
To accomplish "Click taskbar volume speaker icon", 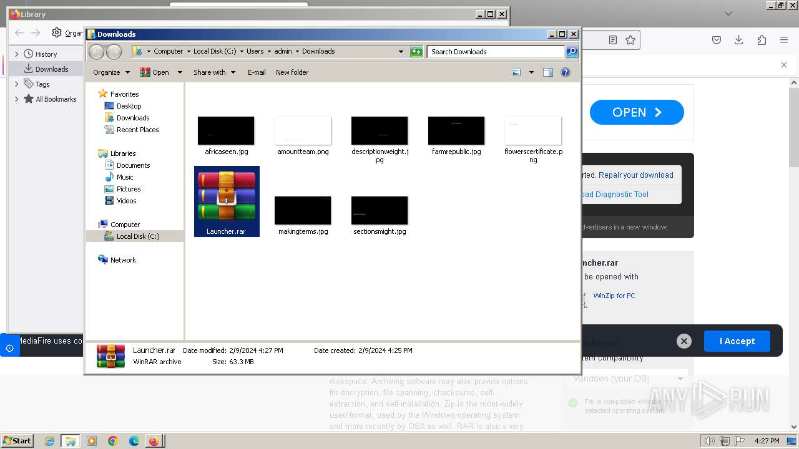I will 709,441.
